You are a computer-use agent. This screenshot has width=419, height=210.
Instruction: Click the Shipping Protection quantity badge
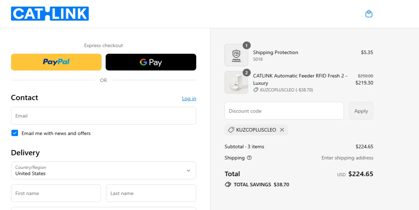[x=247, y=45]
